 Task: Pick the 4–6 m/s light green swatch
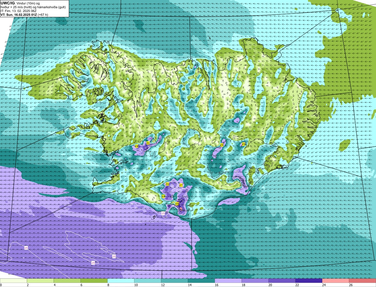[x=67, y=281]
